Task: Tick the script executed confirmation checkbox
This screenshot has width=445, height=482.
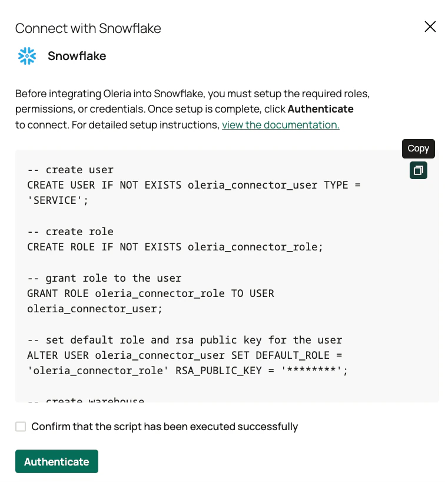Action: click(21, 427)
